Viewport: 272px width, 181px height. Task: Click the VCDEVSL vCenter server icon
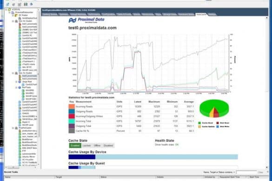(9, 10)
